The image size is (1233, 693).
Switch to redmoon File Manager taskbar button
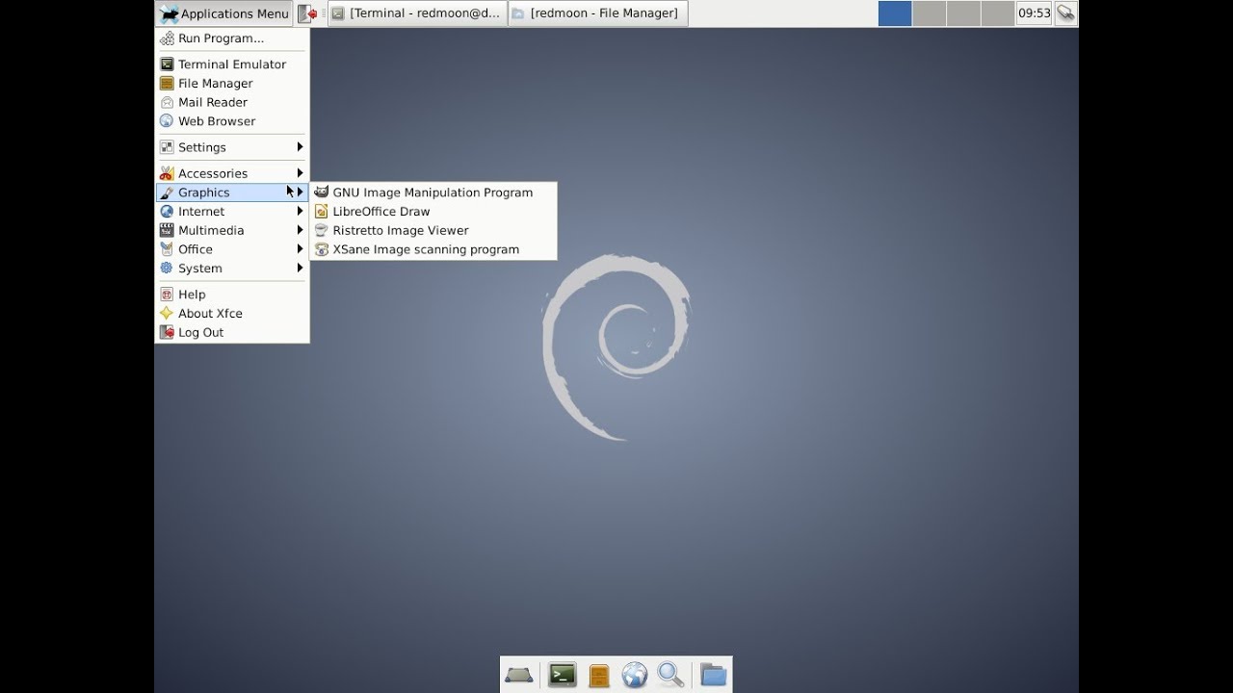pos(597,13)
